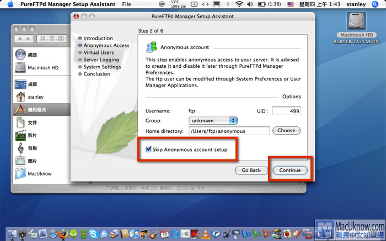Open GarageBand guitar icon in Dock
386x241 pixels.
[154, 234]
